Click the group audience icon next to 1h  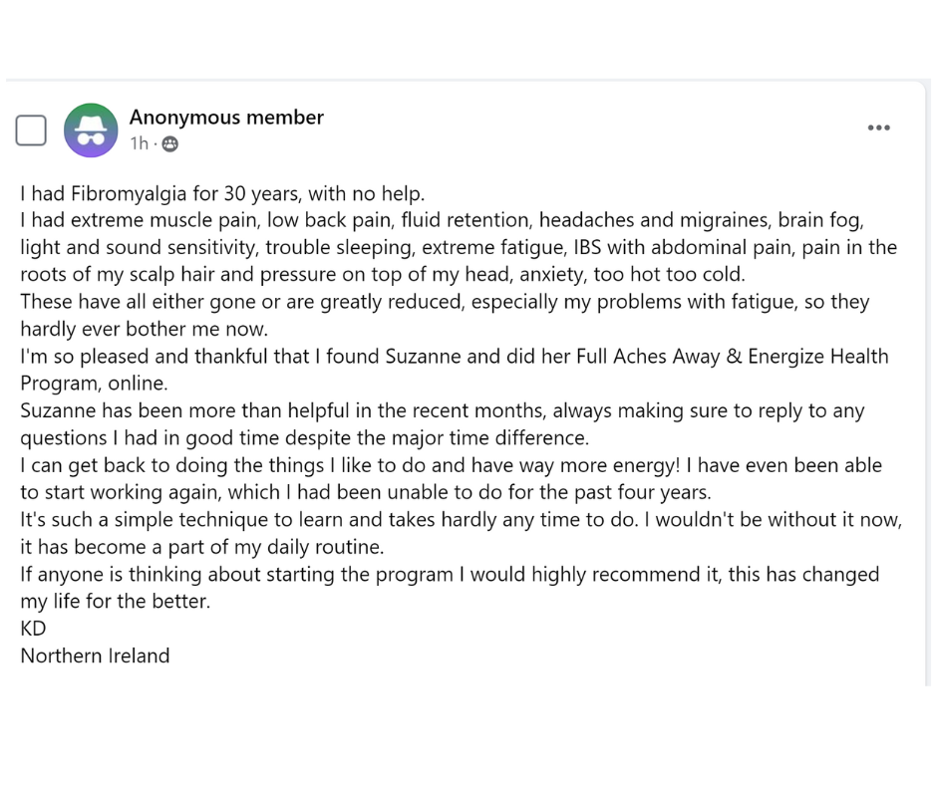pyautogui.click(x=169, y=143)
